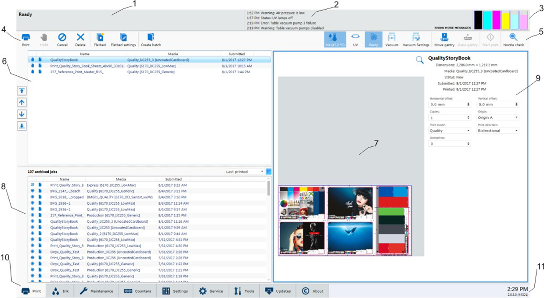Open the Counters tab
544x298 pixels.
tap(137, 291)
